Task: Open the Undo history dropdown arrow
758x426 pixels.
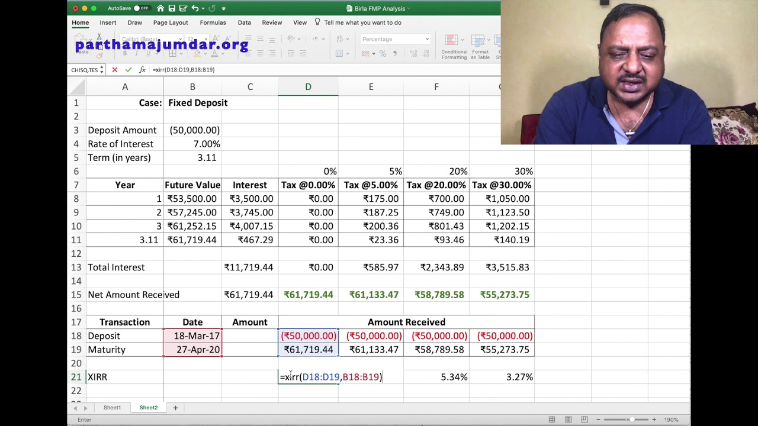Action: [x=203, y=8]
